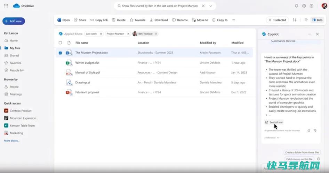This screenshot has width=329, height=173.
Task: Toggle the select all files checkbox
Action: point(60,43)
